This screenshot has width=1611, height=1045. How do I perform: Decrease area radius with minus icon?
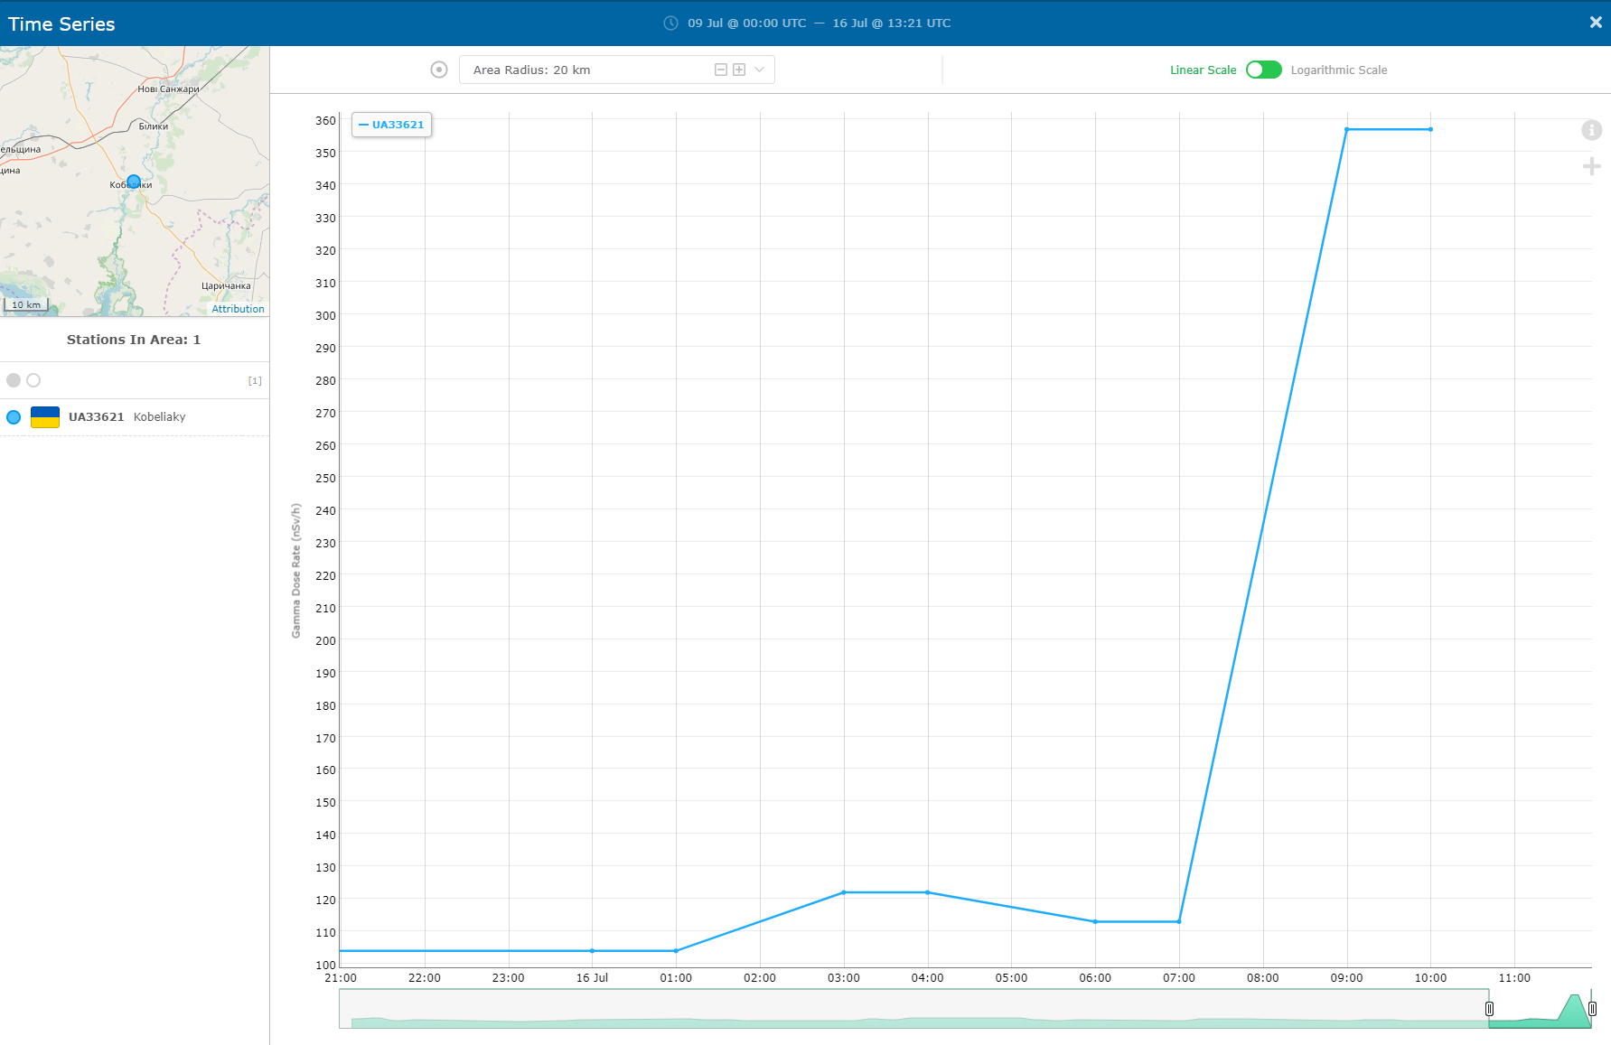721,70
